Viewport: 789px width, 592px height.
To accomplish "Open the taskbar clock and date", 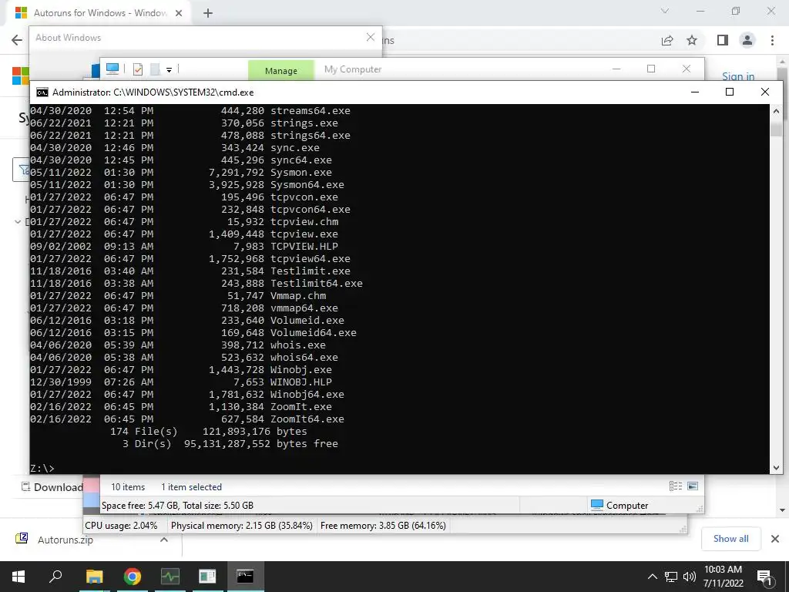I will coord(723,577).
